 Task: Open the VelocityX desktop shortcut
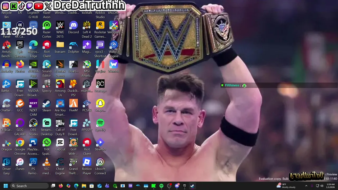coord(114,27)
